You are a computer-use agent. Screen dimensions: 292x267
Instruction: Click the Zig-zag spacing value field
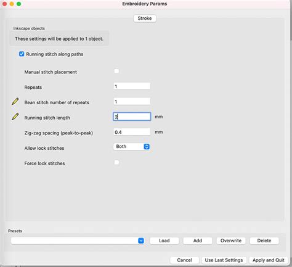tap(132, 132)
